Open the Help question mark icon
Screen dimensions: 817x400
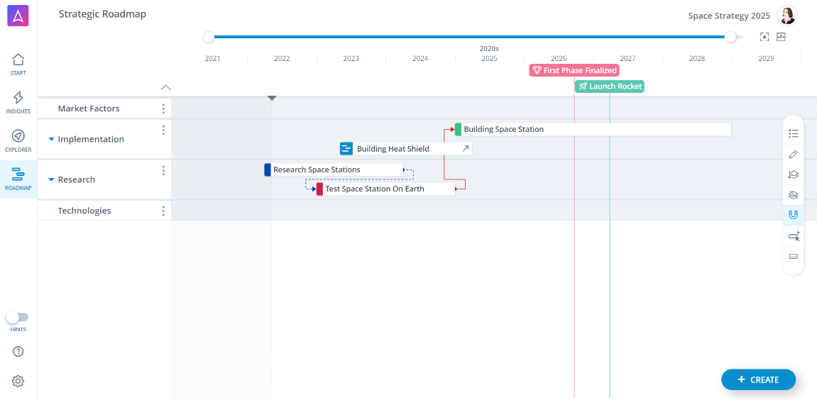(x=18, y=351)
